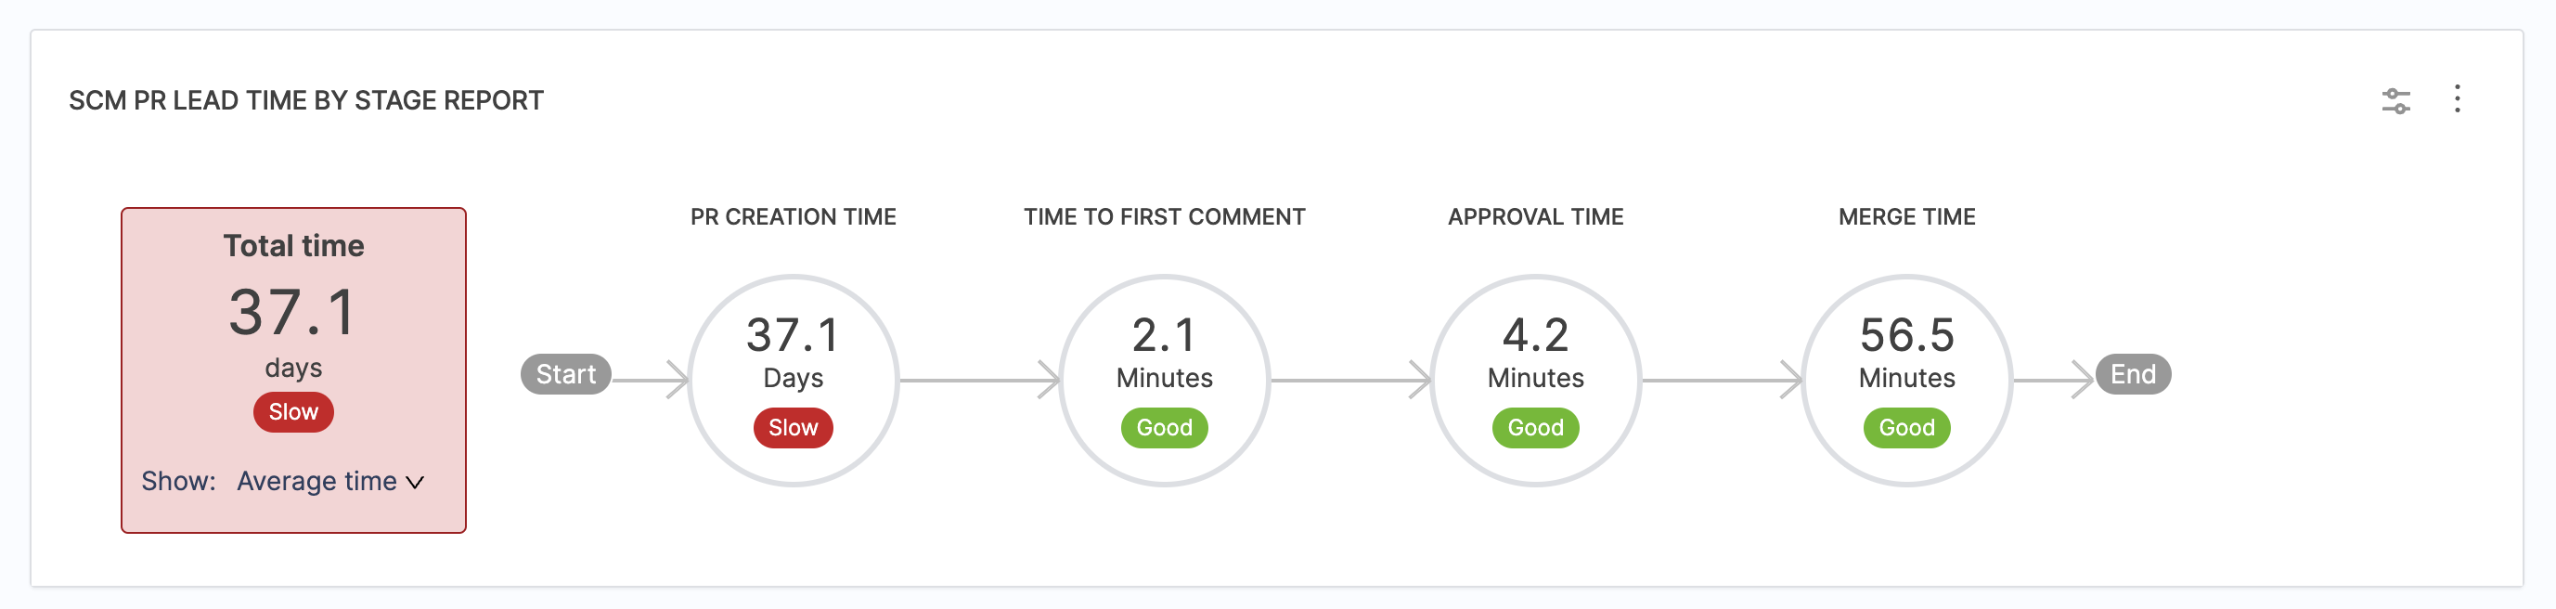This screenshot has height=609, width=2556.
Task: Click the MERGE TIME label
Action: (1906, 217)
